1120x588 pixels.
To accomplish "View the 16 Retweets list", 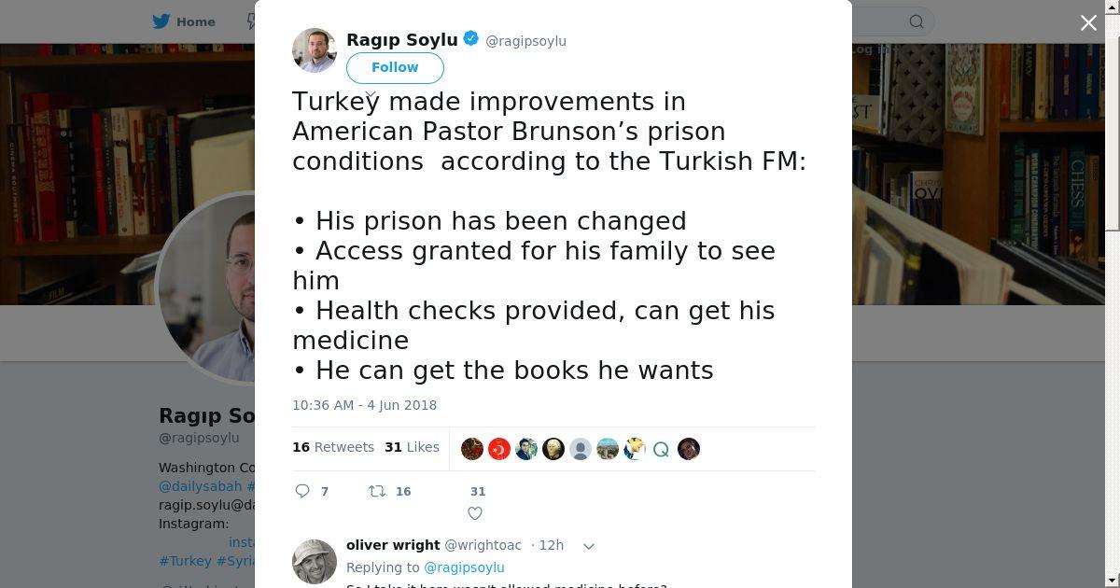I will click(333, 447).
